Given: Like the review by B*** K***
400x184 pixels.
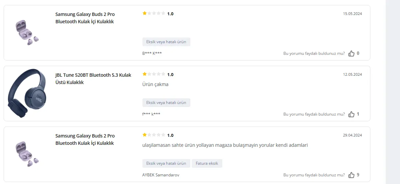Looking at the screenshot, I should 351,53.
